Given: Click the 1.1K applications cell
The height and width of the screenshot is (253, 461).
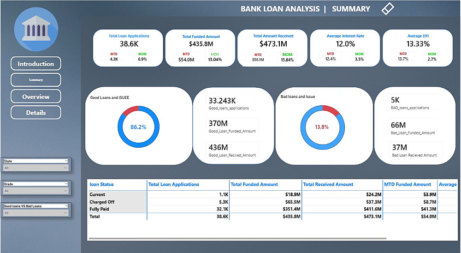Looking at the screenshot, I should click(x=224, y=194).
